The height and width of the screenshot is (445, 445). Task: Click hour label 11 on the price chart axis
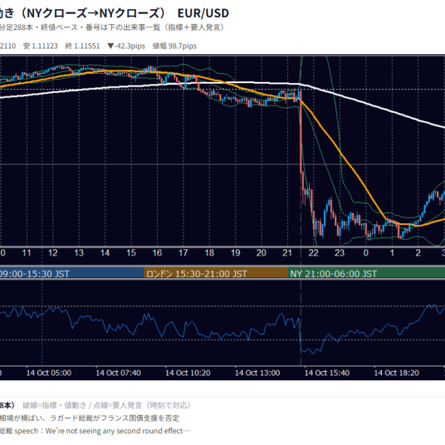point(27,253)
